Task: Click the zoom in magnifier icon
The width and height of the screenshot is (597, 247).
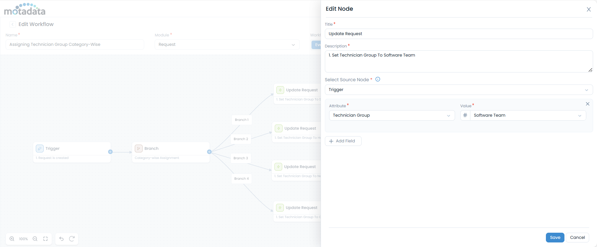Action: (12, 239)
